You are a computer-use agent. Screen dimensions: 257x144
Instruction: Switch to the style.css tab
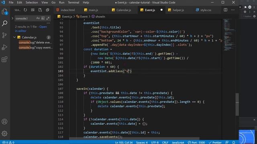click(206, 10)
